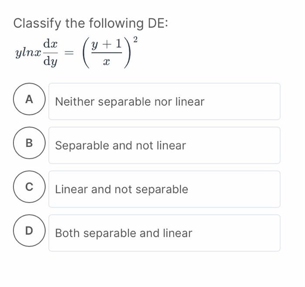Screen dimensions: 305x287
Task: Pick the circle labeled C
Action: coord(29,187)
